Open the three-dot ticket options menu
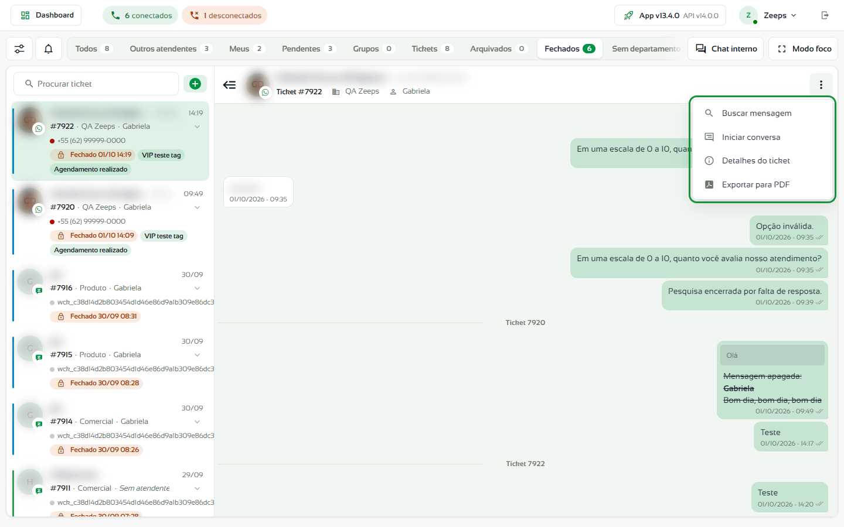The image size is (844, 527). point(821,85)
